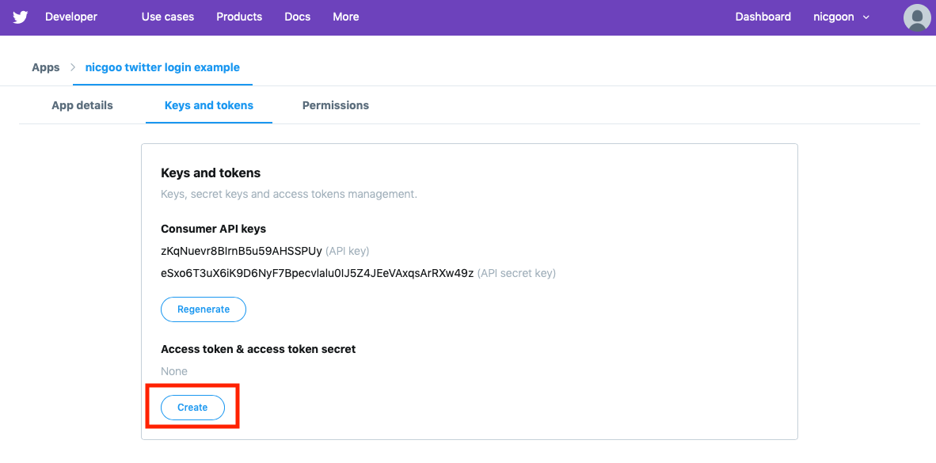Expand the nicgoon account dropdown
Image resolution: width=936 pixels, height=463 pixels.
click(842, 17)
